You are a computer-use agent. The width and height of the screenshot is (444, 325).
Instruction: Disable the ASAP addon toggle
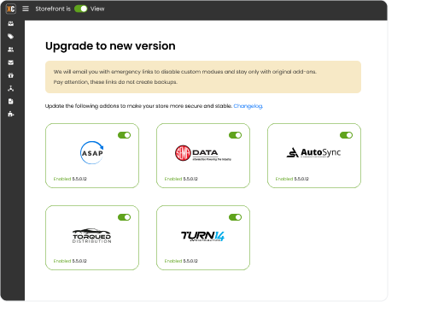[x=125, y=135]
